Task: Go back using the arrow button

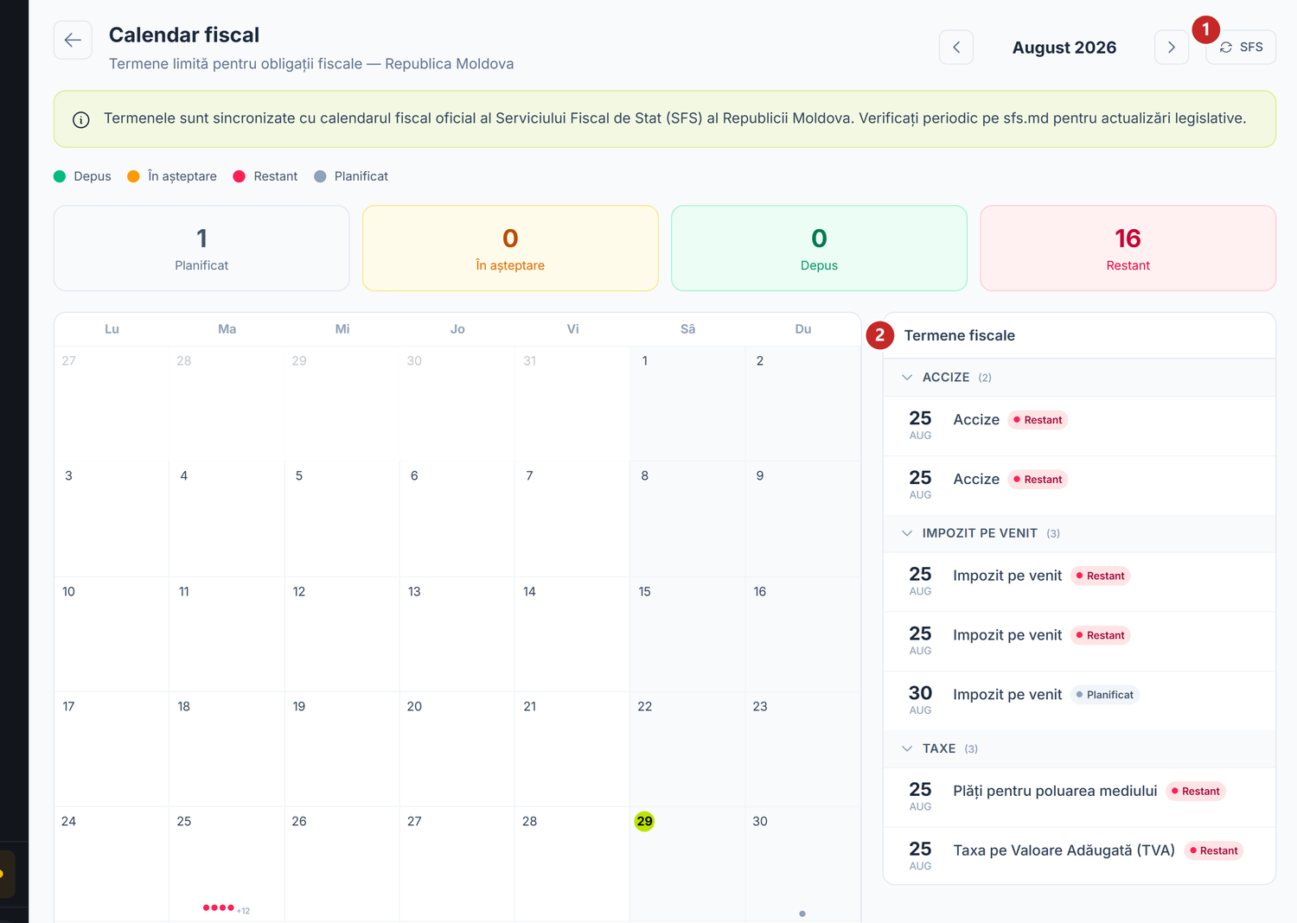Action: coord(73,40)
